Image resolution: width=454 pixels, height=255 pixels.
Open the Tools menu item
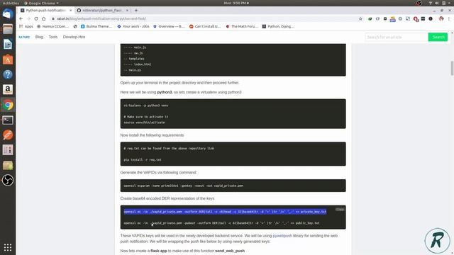click(53, 37)
